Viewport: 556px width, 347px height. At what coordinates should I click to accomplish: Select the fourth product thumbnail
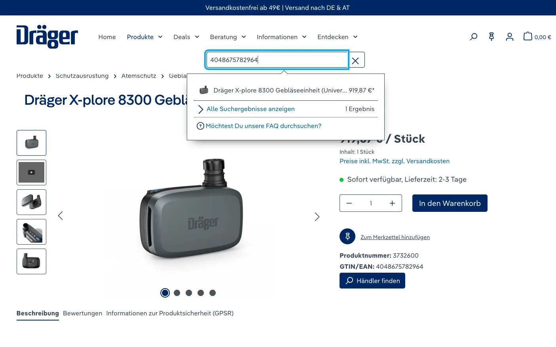tap(31, 232)
